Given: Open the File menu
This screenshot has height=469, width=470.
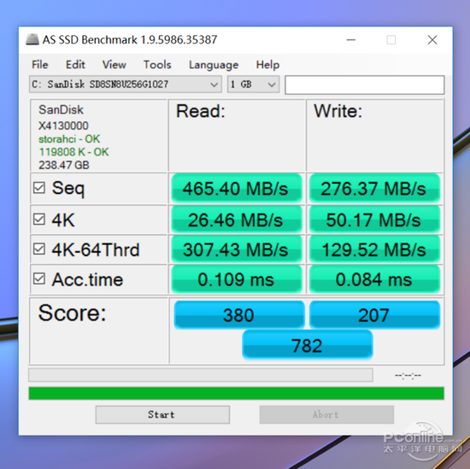Looking at the screenshot, I should (40, 65).
